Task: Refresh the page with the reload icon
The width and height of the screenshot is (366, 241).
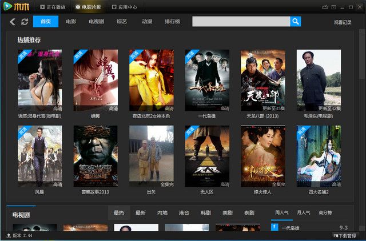Action: [x=25, y=22]
